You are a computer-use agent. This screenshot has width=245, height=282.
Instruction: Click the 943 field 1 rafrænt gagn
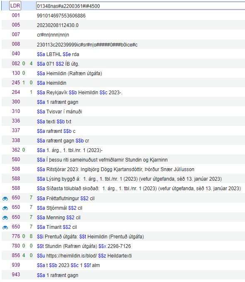[x=58, y=275]
